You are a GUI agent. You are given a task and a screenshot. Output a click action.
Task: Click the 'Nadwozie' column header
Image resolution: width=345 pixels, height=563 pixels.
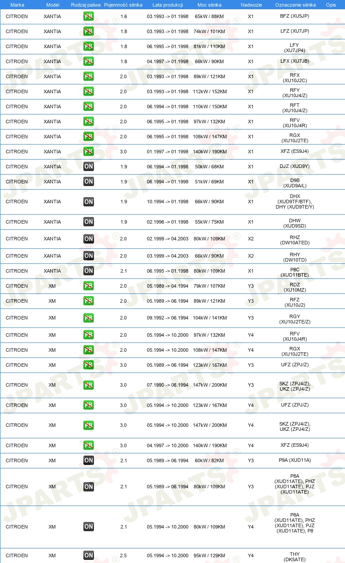[251, 5]
